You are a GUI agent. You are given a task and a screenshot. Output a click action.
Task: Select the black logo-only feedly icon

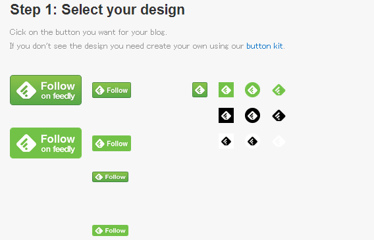[x=279, y=116]
